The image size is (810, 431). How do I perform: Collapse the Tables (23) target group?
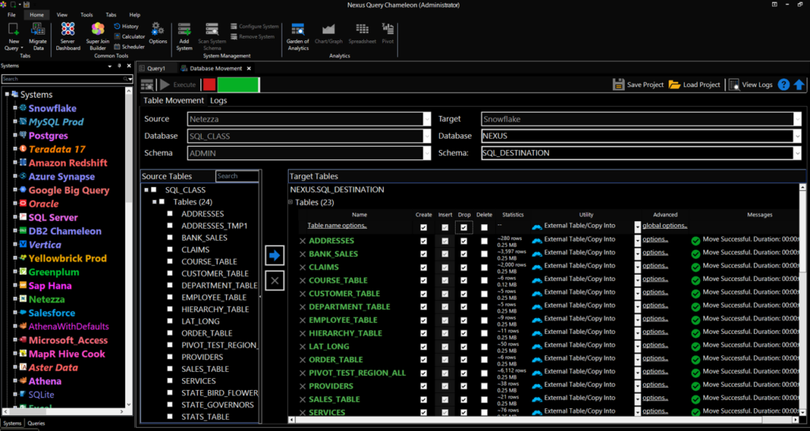coord(290,202)
